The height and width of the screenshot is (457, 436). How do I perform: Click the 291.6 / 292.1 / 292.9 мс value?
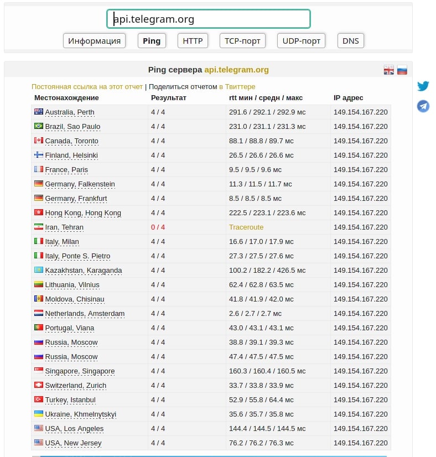click(x=267, y=112)
